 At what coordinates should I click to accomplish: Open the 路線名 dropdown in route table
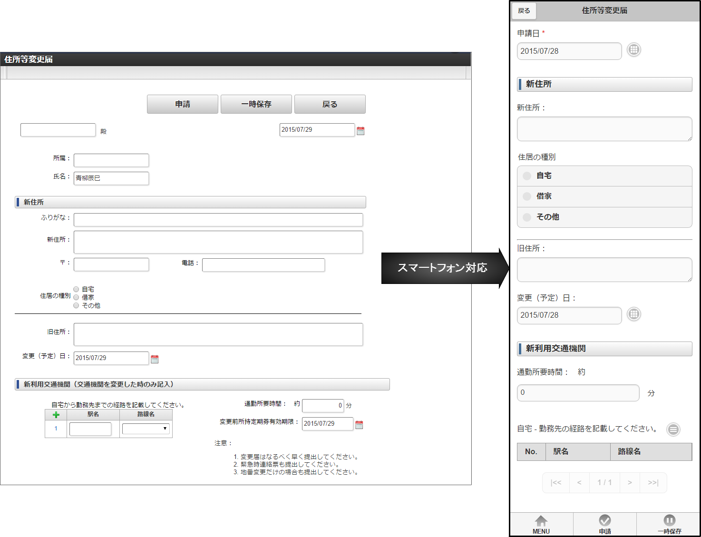[146, 429]
